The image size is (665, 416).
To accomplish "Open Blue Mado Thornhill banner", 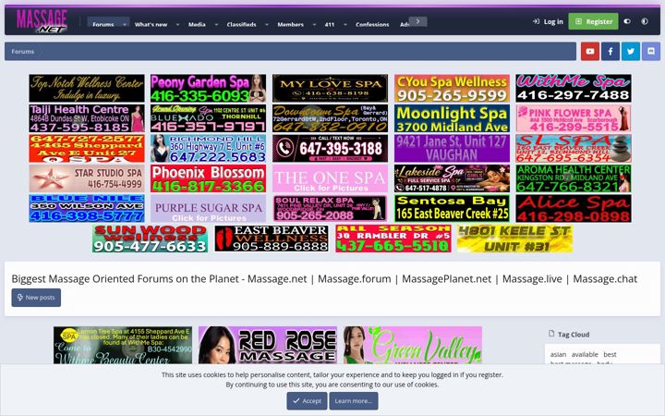I will 208,118.
